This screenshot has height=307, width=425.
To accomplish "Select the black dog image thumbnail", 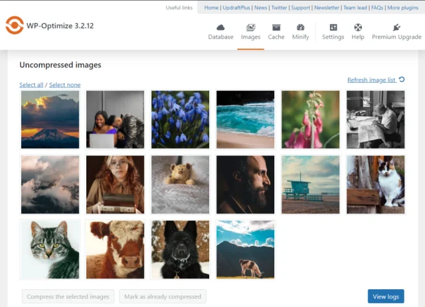I will [180, 249].
